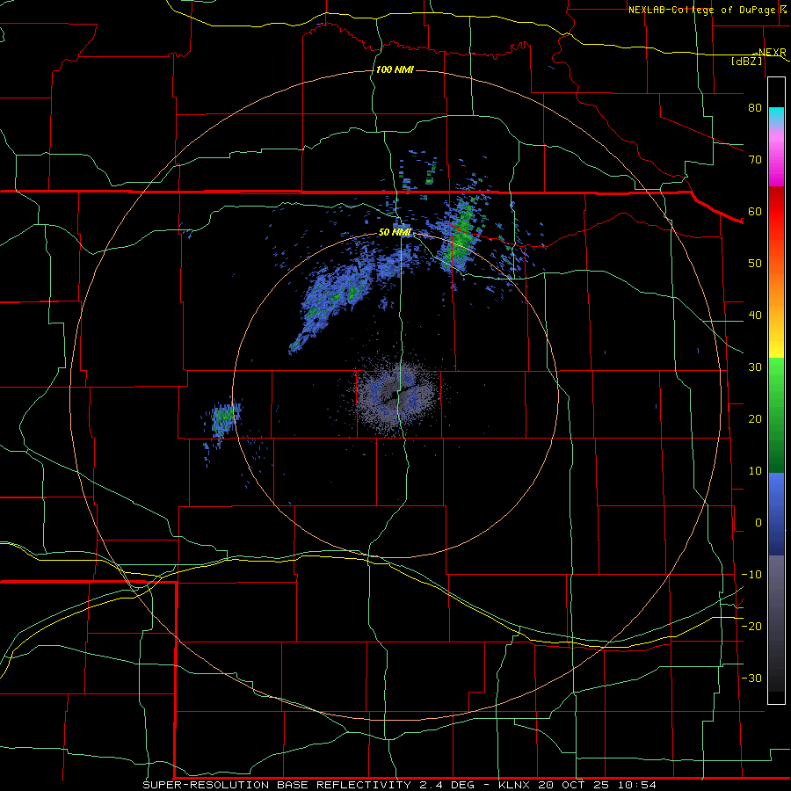Click the [dBZ] unit label
The image size is (791, 791).
pyautogui.click(x=746, y=61)
